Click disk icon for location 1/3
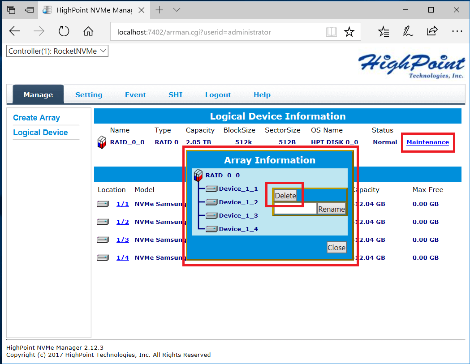The width and height of the screenshot is (470, 364). (x=103, y=240)
